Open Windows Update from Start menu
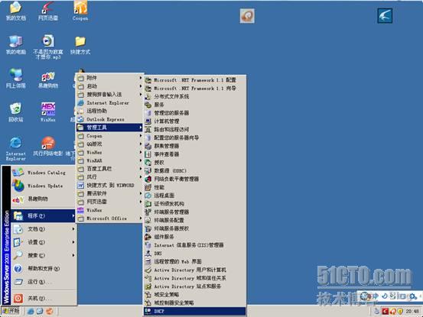The width and height of the screenshot is (423, 317). tap(43, 186)
